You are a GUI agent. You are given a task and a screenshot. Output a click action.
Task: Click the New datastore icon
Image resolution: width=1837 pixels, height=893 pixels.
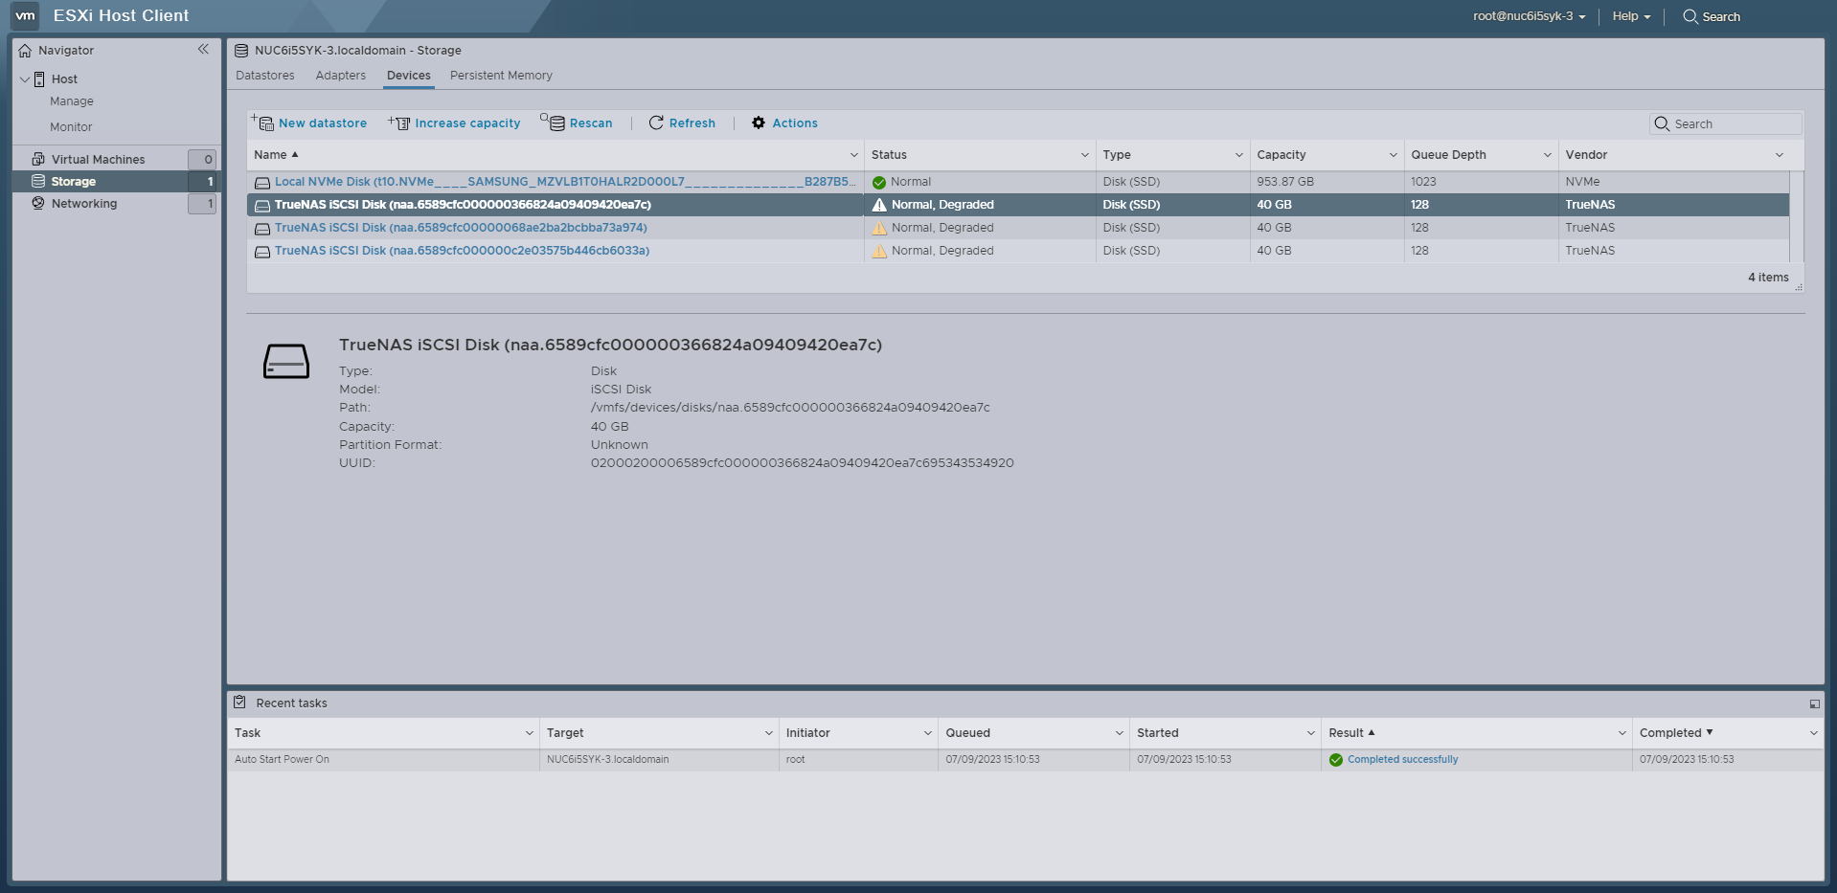[x=262, y=123]
